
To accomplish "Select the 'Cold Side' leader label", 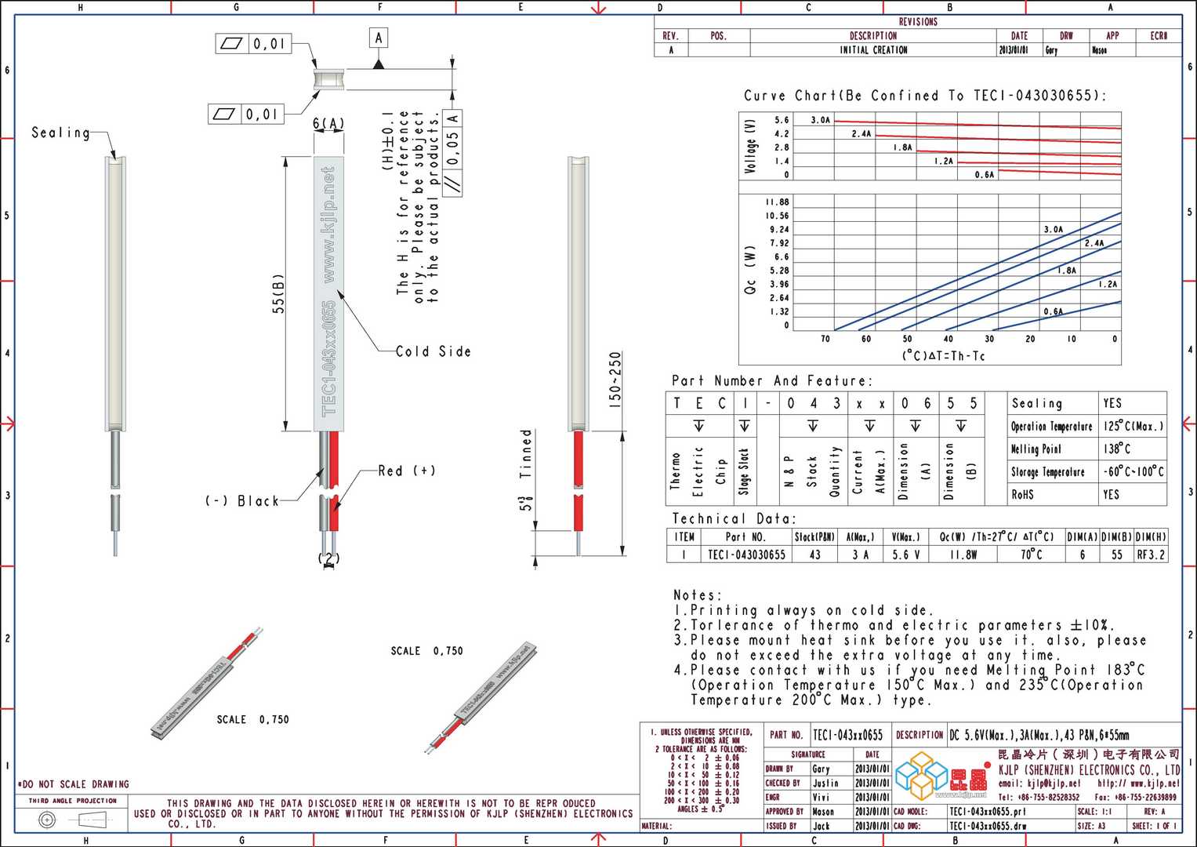I will tap(433, 351).
